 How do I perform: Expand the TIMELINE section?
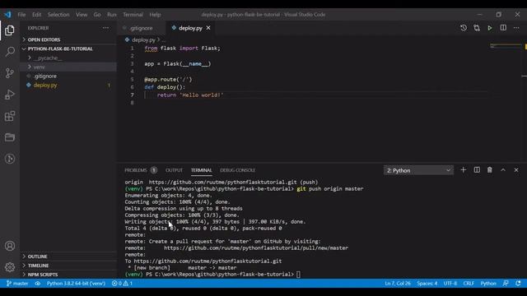pyautogui.click(x=68, y=266)
